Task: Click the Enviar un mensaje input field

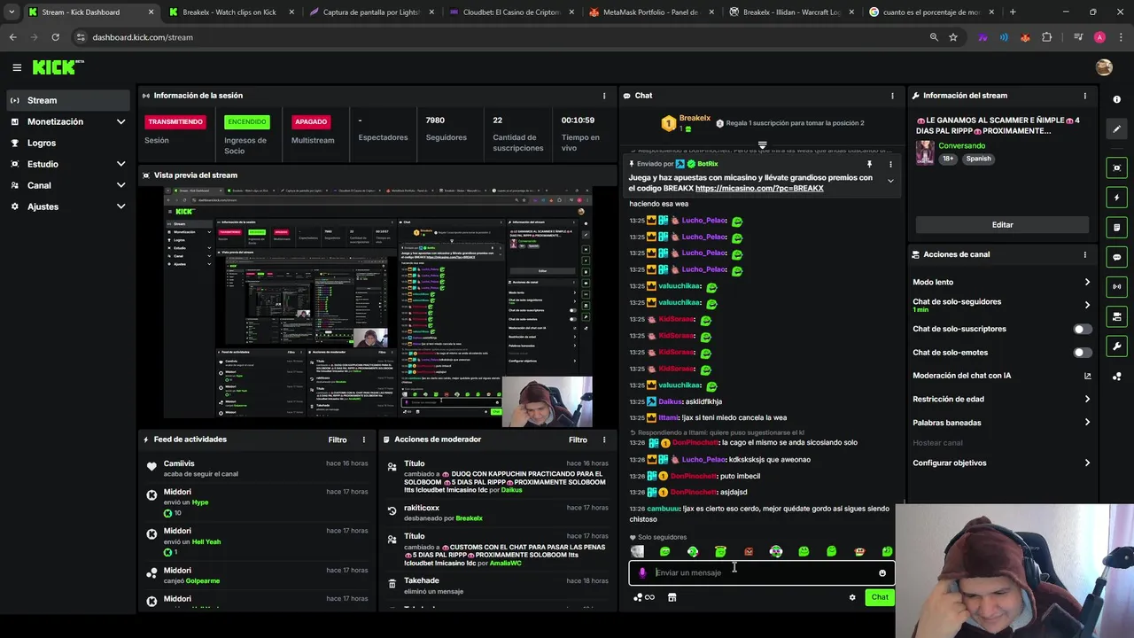Action: (x=762, y=572)
